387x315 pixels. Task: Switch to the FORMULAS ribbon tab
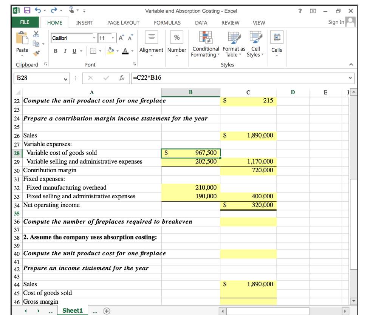coord(167,23)
